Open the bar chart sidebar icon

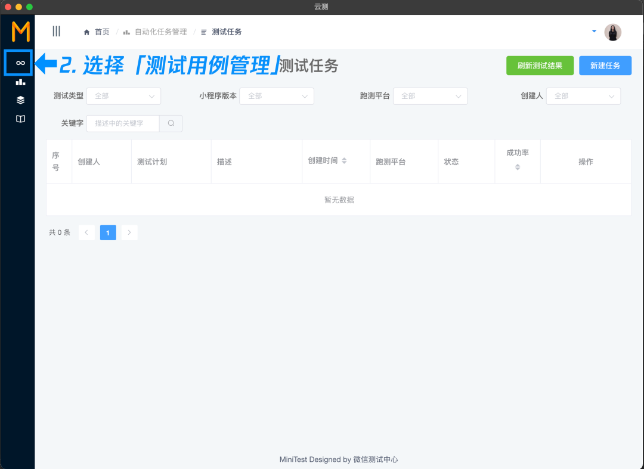20,82
